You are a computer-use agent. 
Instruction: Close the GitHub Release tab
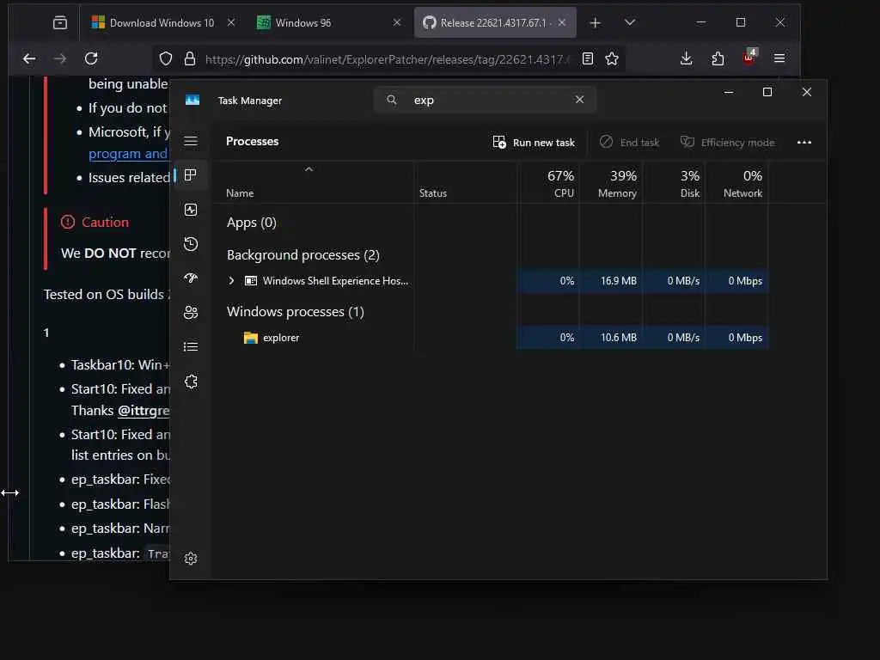tap(562, 22)
